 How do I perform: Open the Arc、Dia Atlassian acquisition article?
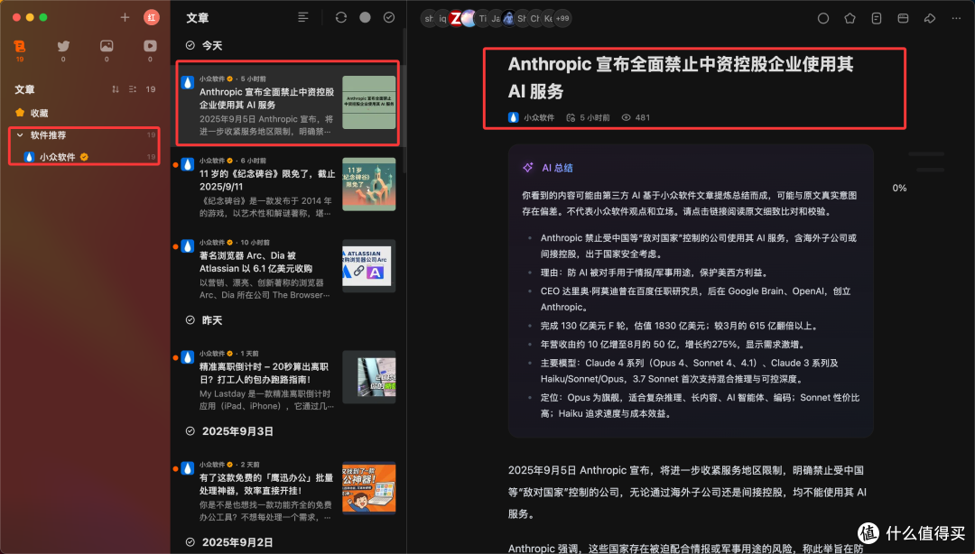pyautogui.click(x=287, y=268)
